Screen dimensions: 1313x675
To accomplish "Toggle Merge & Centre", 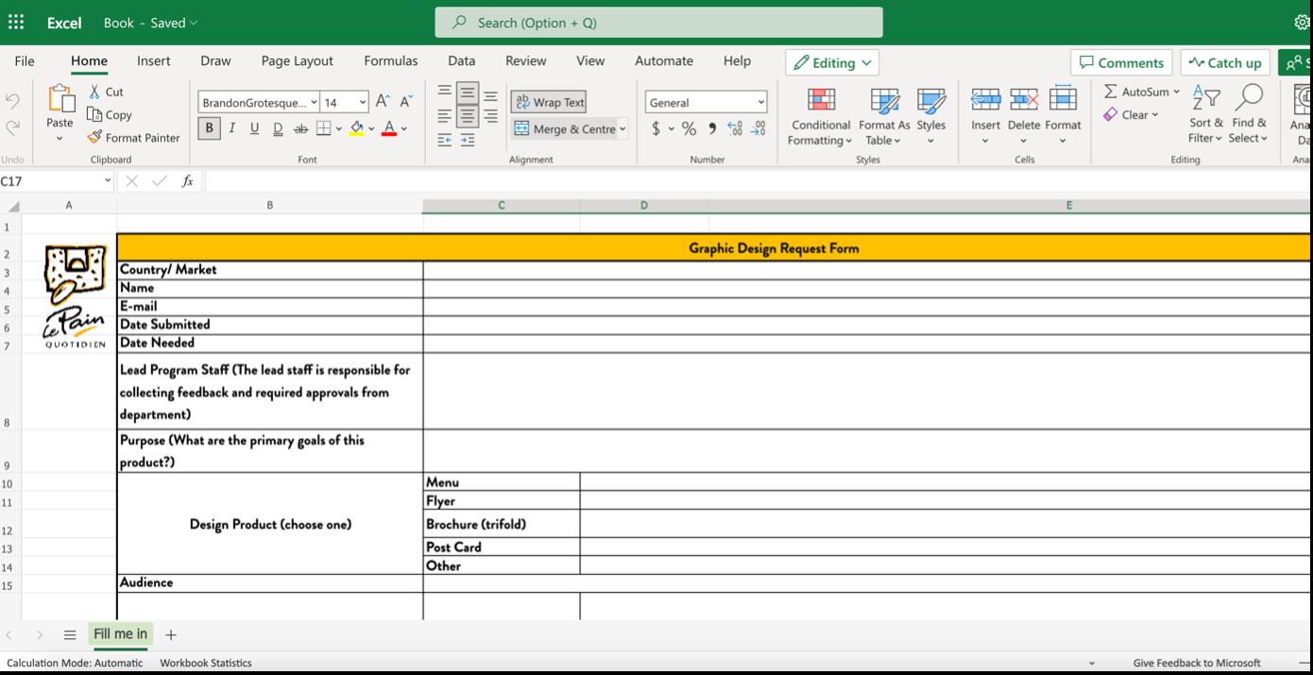I will (x=564, y=128).
